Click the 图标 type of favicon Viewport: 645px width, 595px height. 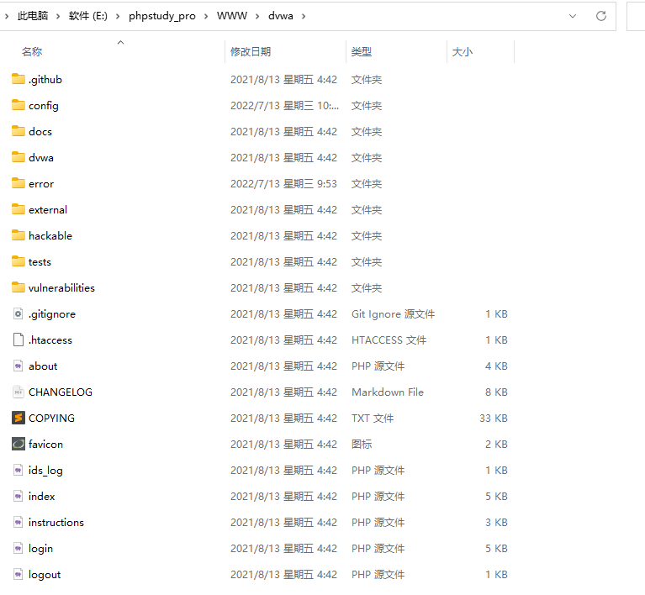(x=362, y=444)
